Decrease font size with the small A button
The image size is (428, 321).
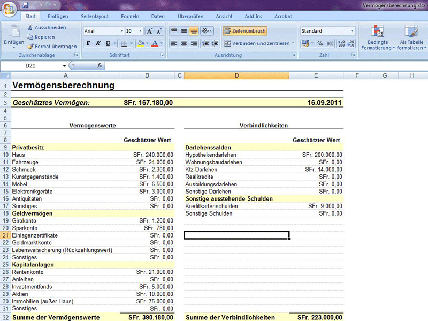(159, 31)
